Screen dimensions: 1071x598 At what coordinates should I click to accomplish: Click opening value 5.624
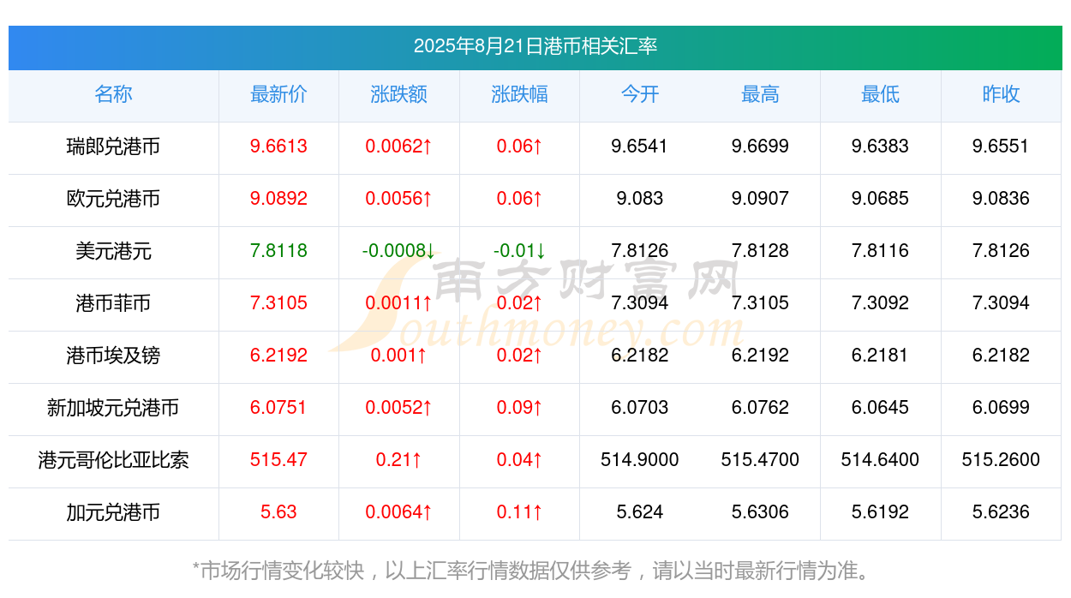click(640, 512)
